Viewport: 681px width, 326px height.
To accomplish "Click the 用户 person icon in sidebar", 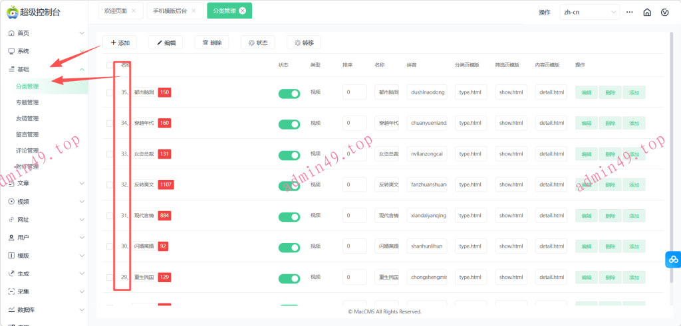I will [11, 237].
